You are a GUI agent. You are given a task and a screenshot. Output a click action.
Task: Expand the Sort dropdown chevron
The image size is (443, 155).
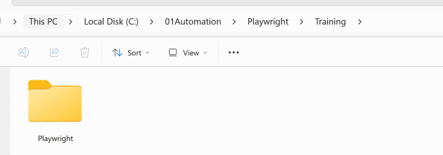(x=147, y=53)
